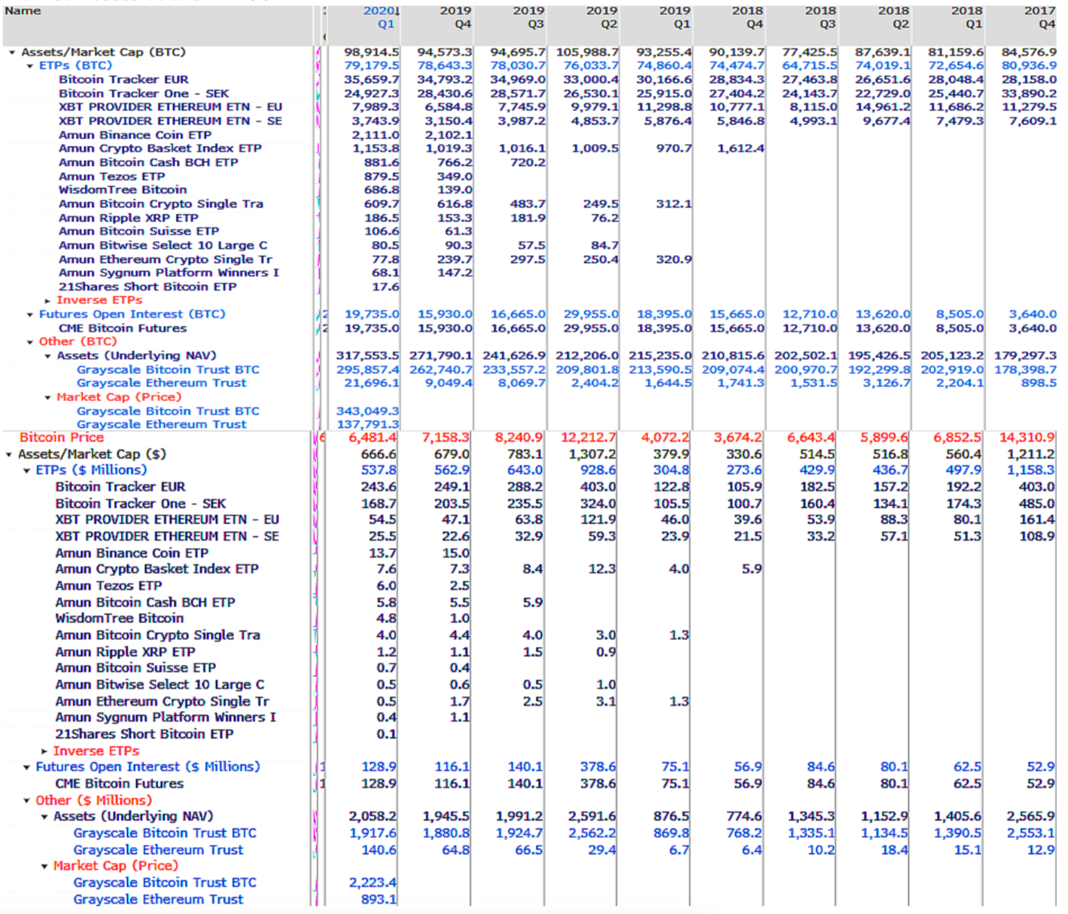Click the 881.6 Amun Bitcoin Cash cell
1068x914 pixels.
point(382,163)
